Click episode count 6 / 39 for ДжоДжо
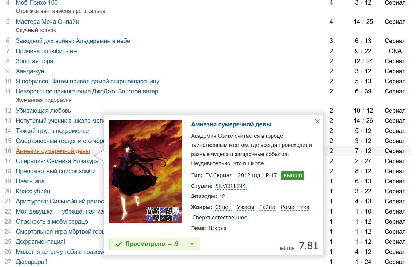The image size is (418, 267). (363, 91)
